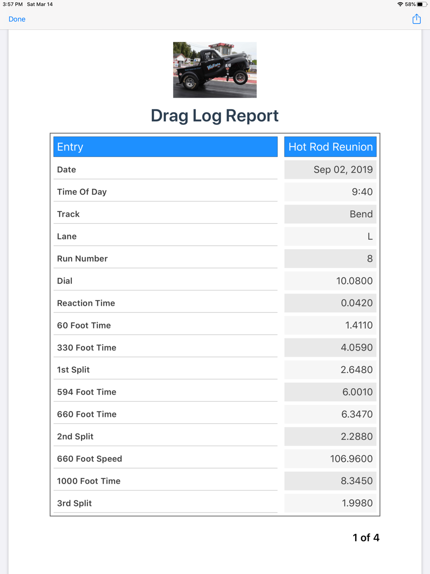Screen dimensions: 430x574
Task: Select the Hot Rod Reunion header cell
Action: (330, 147)
